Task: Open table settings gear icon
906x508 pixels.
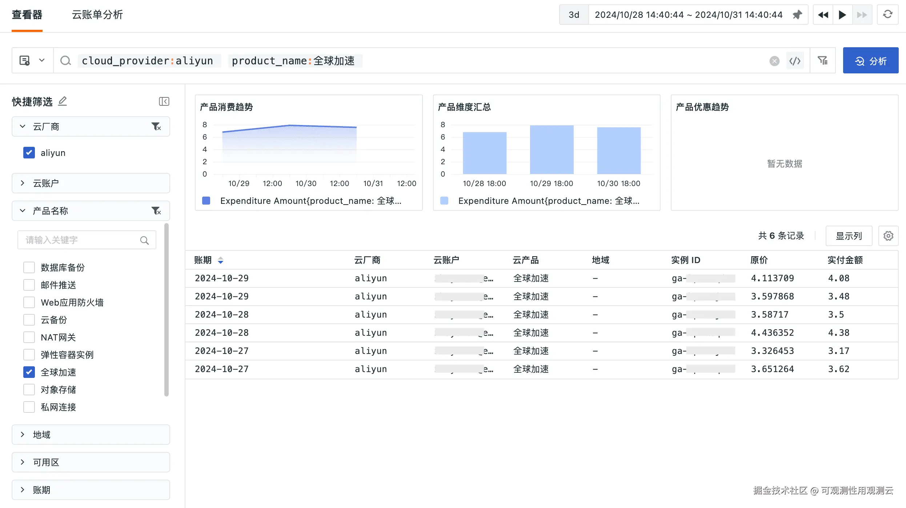Action: 888,236
